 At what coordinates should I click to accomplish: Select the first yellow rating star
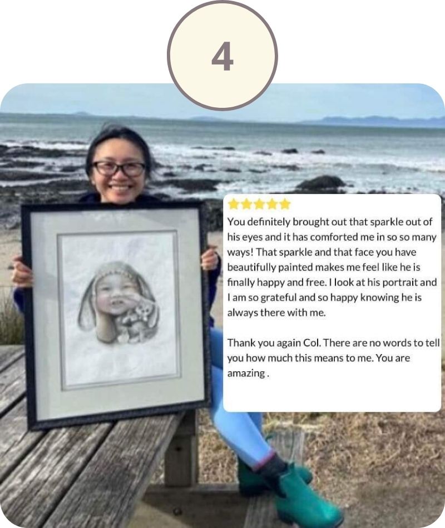coord(233,204)
